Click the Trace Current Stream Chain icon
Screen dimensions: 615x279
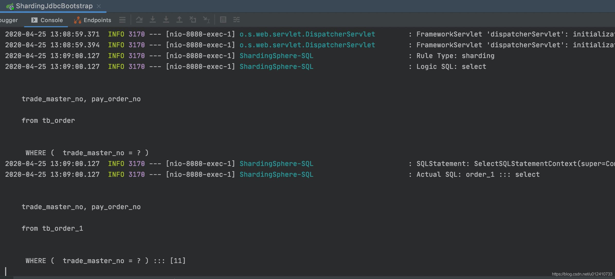pyautogui.click(x=236, y=20)
